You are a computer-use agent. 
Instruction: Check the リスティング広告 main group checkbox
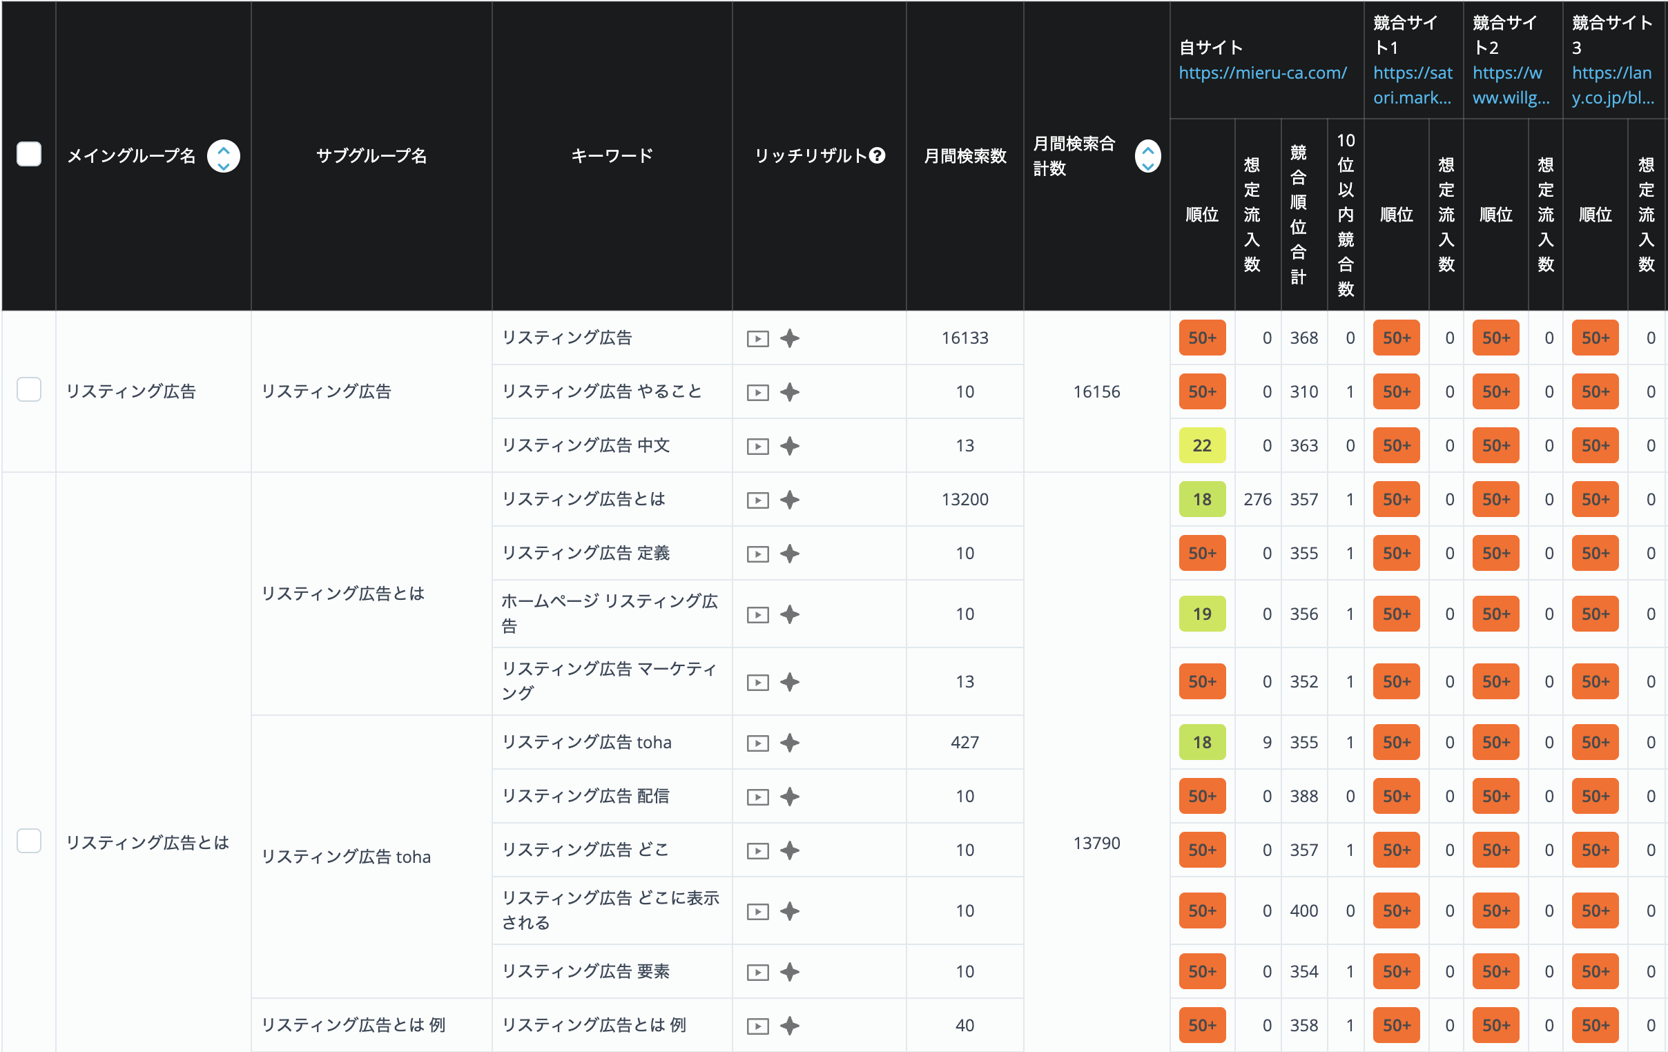(28, 389)
